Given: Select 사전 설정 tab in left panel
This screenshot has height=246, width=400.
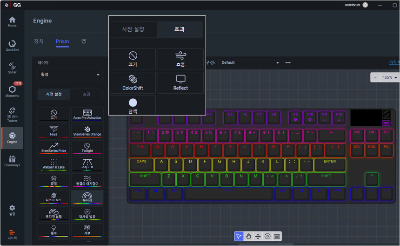Looking at the screenshot, I should point(54,94).
